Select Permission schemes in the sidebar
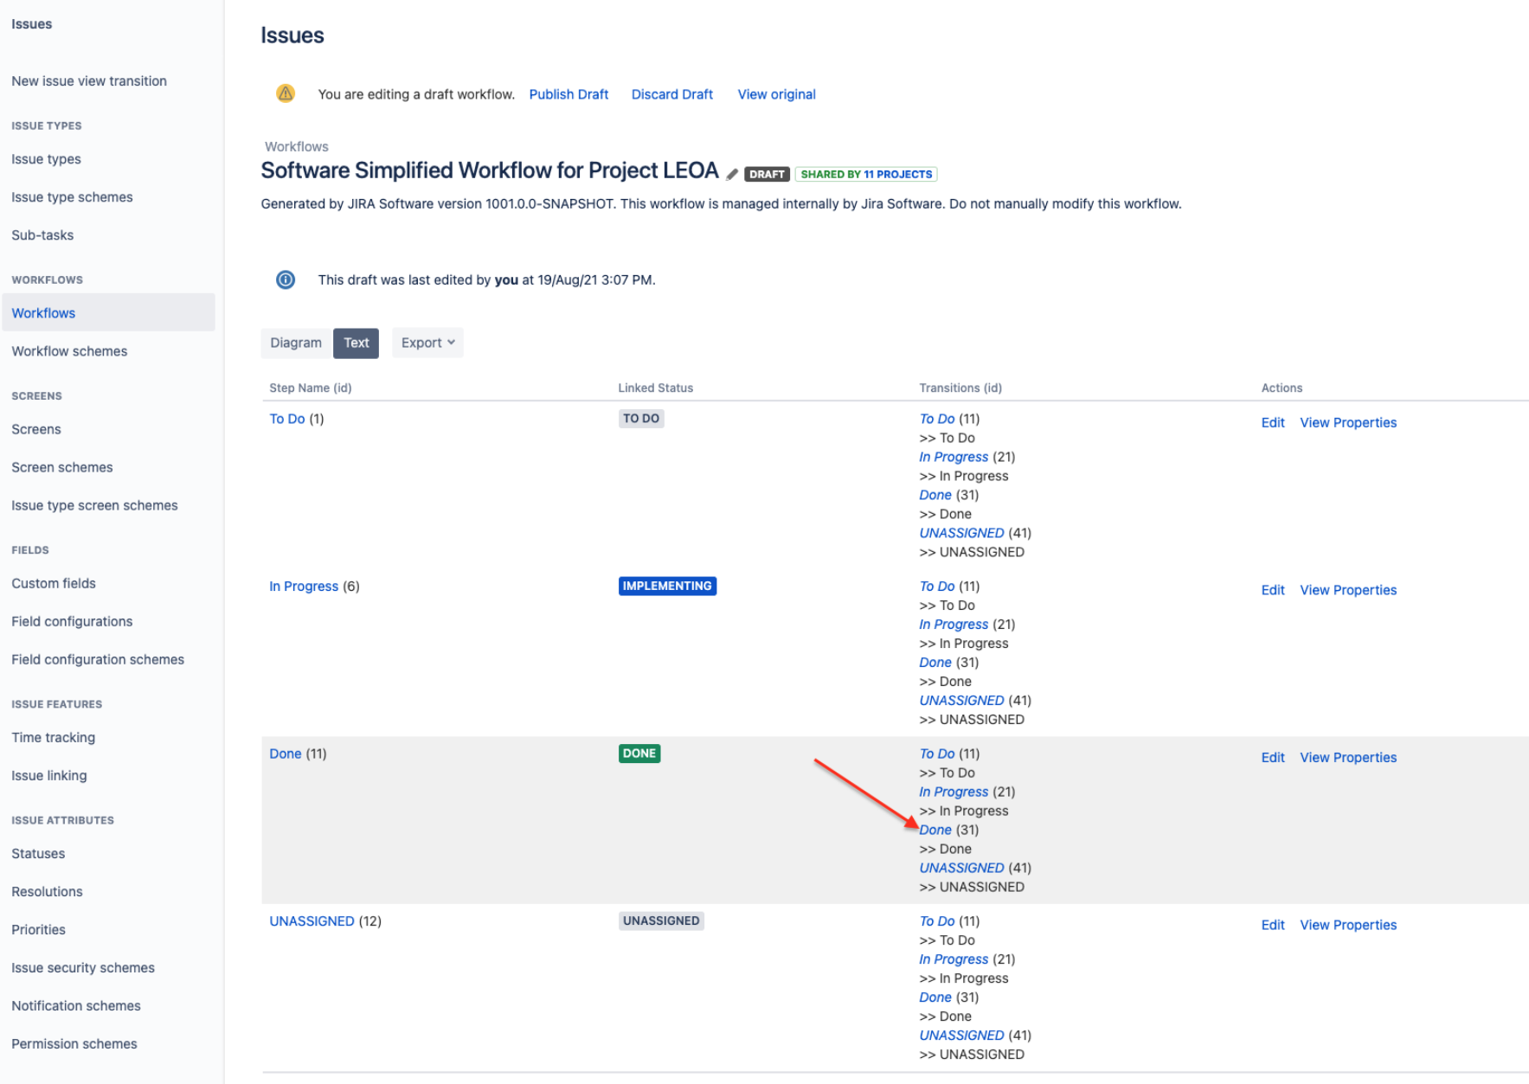Image resolution: width=1529 pixels, height=1084 pixels. [74, 1043]
